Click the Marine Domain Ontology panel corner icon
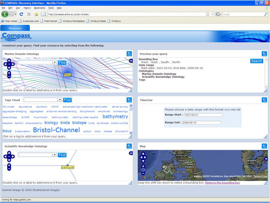The image size is (270, 203). 130,53
